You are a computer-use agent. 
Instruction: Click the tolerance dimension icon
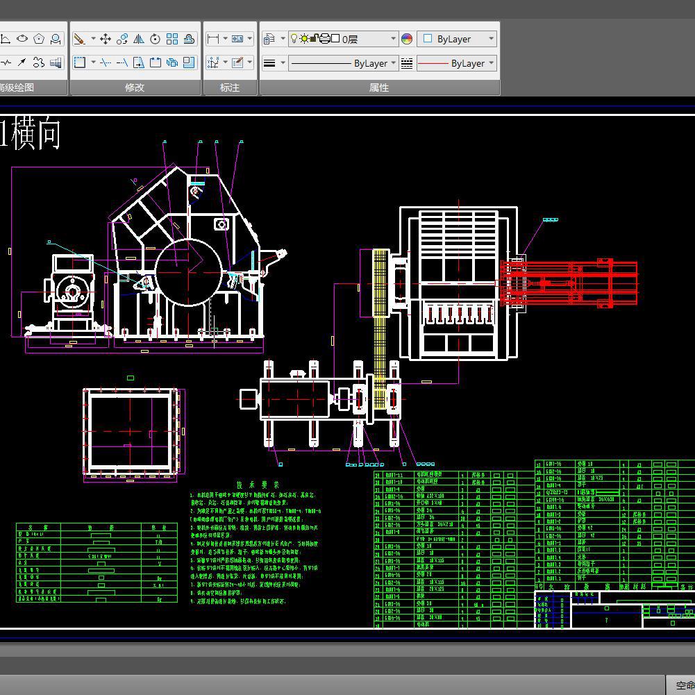click(x=237, y=39)
